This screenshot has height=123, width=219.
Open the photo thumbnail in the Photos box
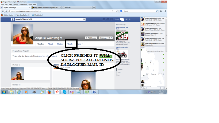(17, 74)
